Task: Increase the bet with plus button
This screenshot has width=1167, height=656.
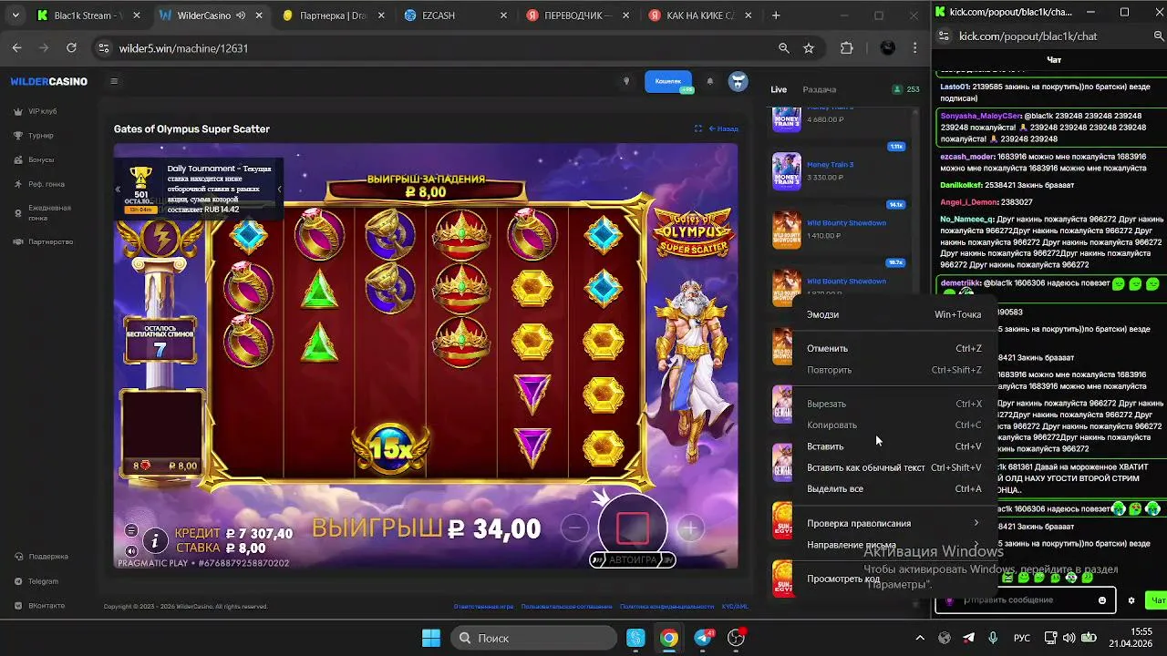Action: 690,528
